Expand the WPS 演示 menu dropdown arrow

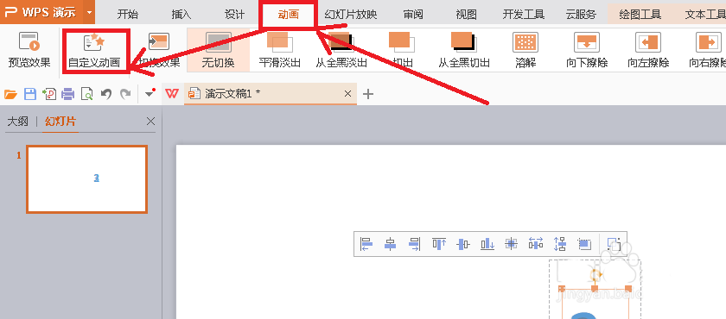[89, 12]
